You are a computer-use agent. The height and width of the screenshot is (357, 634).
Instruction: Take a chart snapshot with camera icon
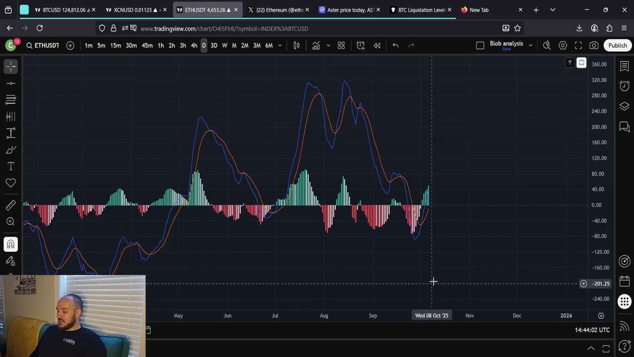tap(594, 46)
